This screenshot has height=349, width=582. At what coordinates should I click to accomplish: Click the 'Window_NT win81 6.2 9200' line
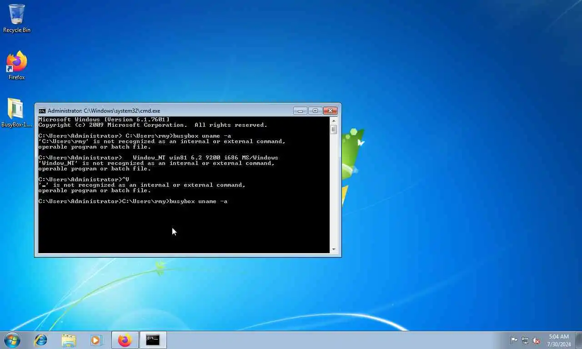tap(158, 158)
